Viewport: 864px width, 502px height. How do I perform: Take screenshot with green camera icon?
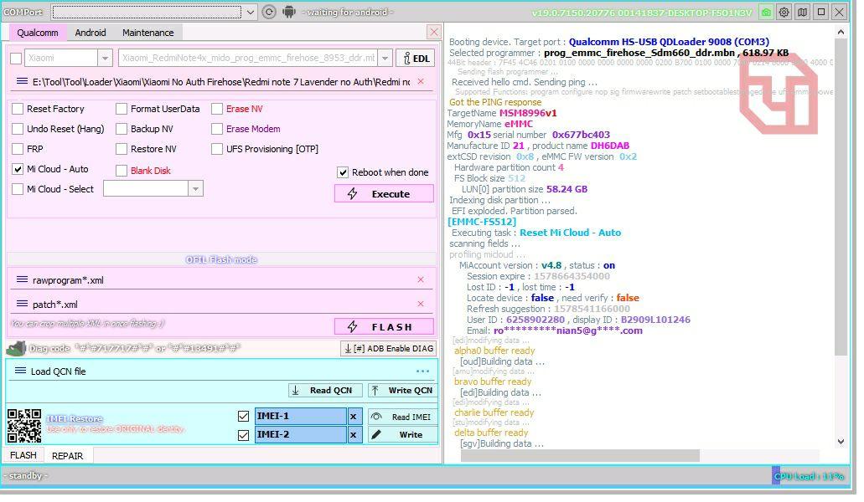tap(766, 12)
